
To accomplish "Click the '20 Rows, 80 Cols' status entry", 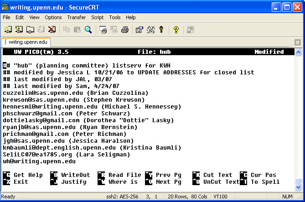I will coord(187,197).
